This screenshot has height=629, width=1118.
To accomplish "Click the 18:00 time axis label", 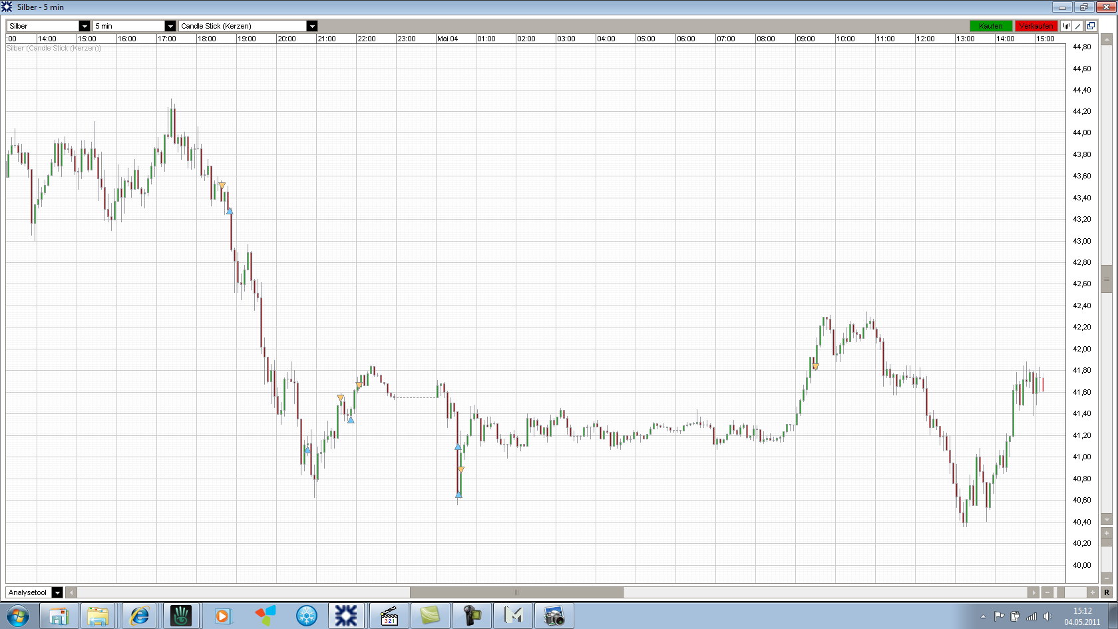I will 207,39.
